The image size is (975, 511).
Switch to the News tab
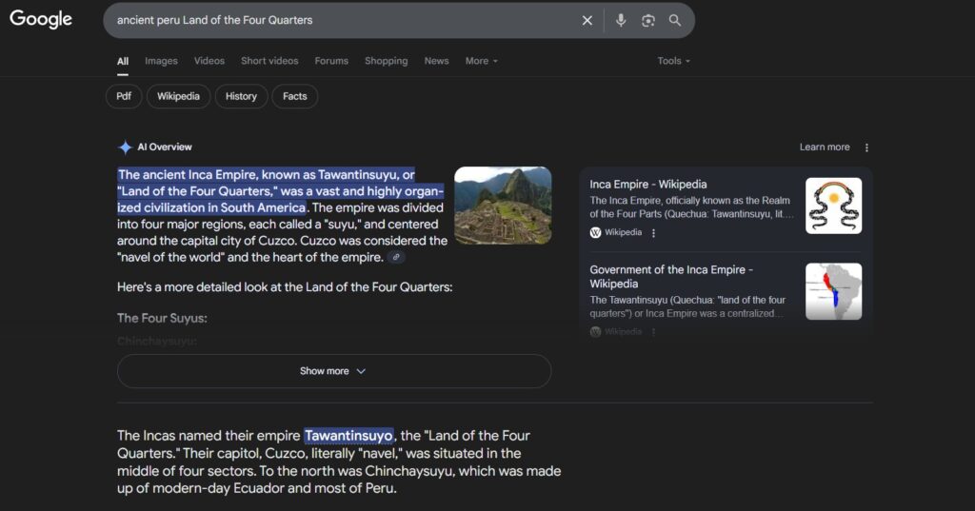(x=436, y=61)
